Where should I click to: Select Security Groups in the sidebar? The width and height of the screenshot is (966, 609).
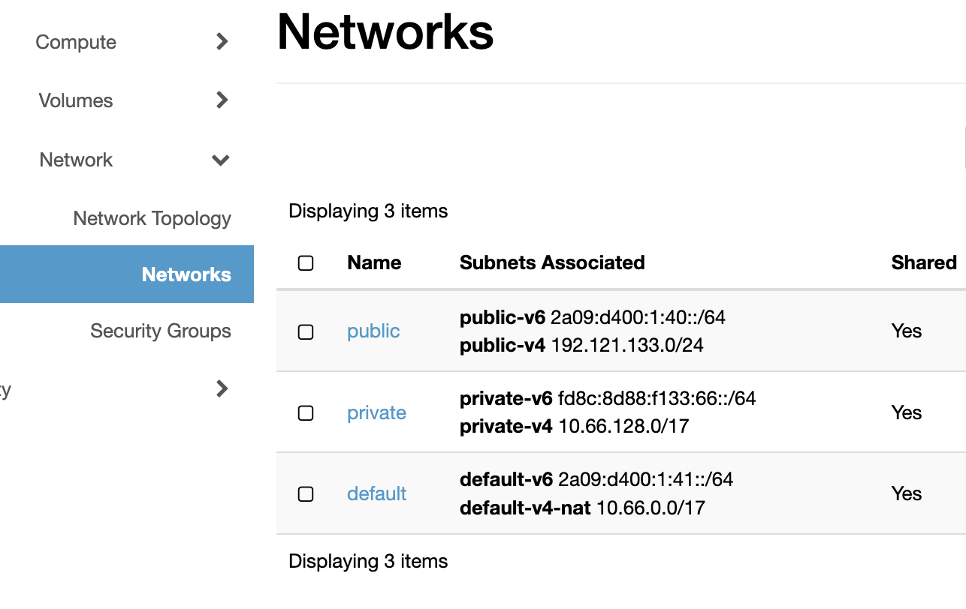[x=160, y=331]
